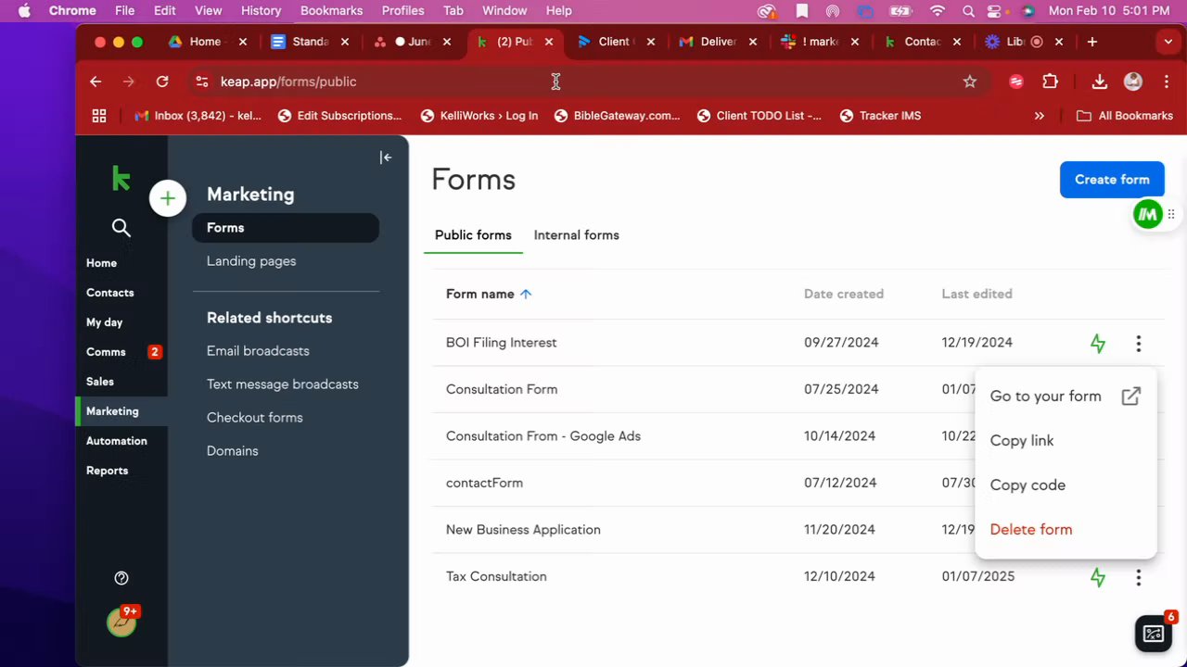The height and width of the screenshot is (667, 1187).
Task: Click the green IM floating badge
Action: [1148, 215]
